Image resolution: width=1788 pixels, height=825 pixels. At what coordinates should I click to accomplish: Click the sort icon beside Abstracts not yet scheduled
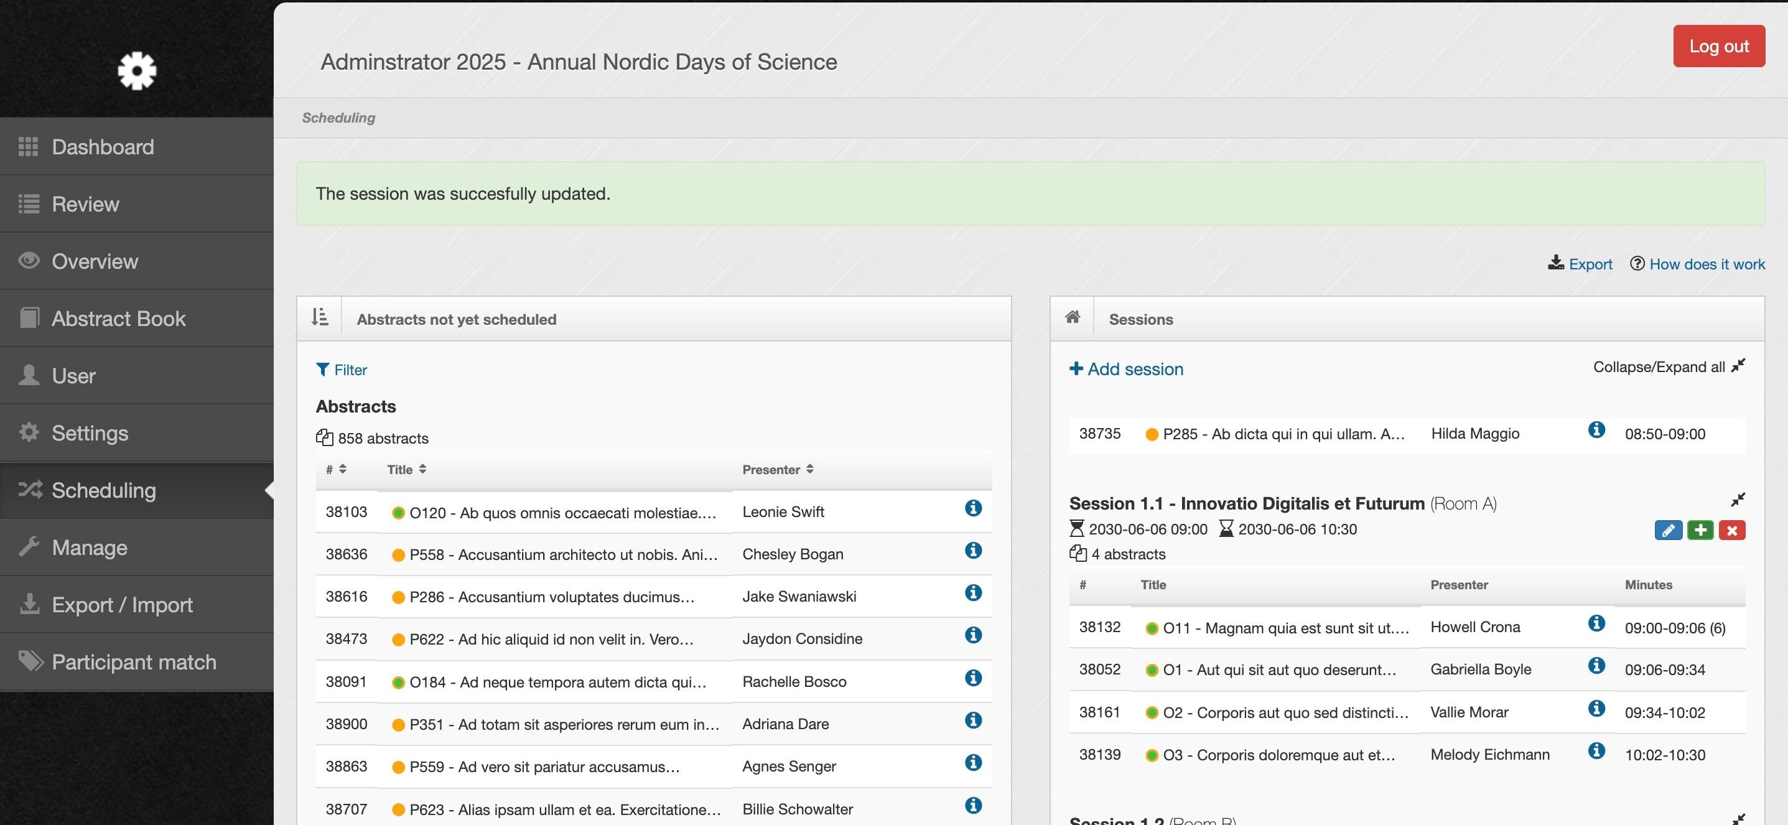(319, 318)
